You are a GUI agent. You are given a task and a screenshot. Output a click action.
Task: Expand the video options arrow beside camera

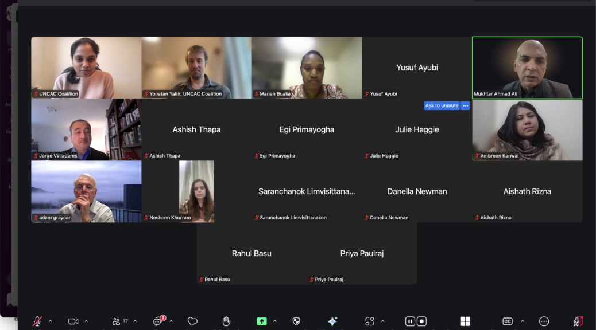pyautogui.click(x=86, y=321)
